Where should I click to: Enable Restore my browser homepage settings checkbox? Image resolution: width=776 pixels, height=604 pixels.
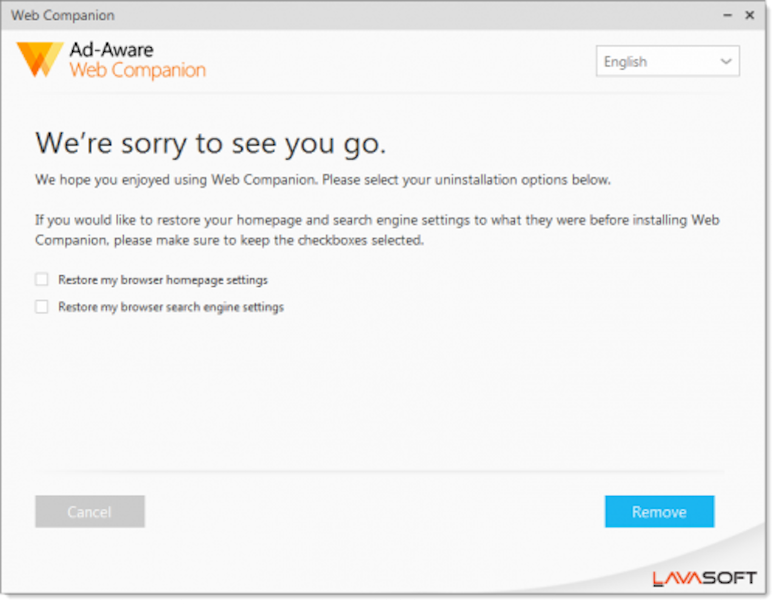tap(42, 280)
